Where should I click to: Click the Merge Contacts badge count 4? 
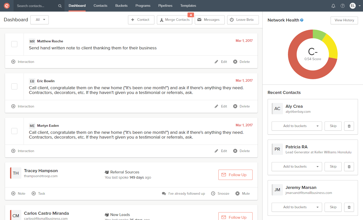(191, 15)
